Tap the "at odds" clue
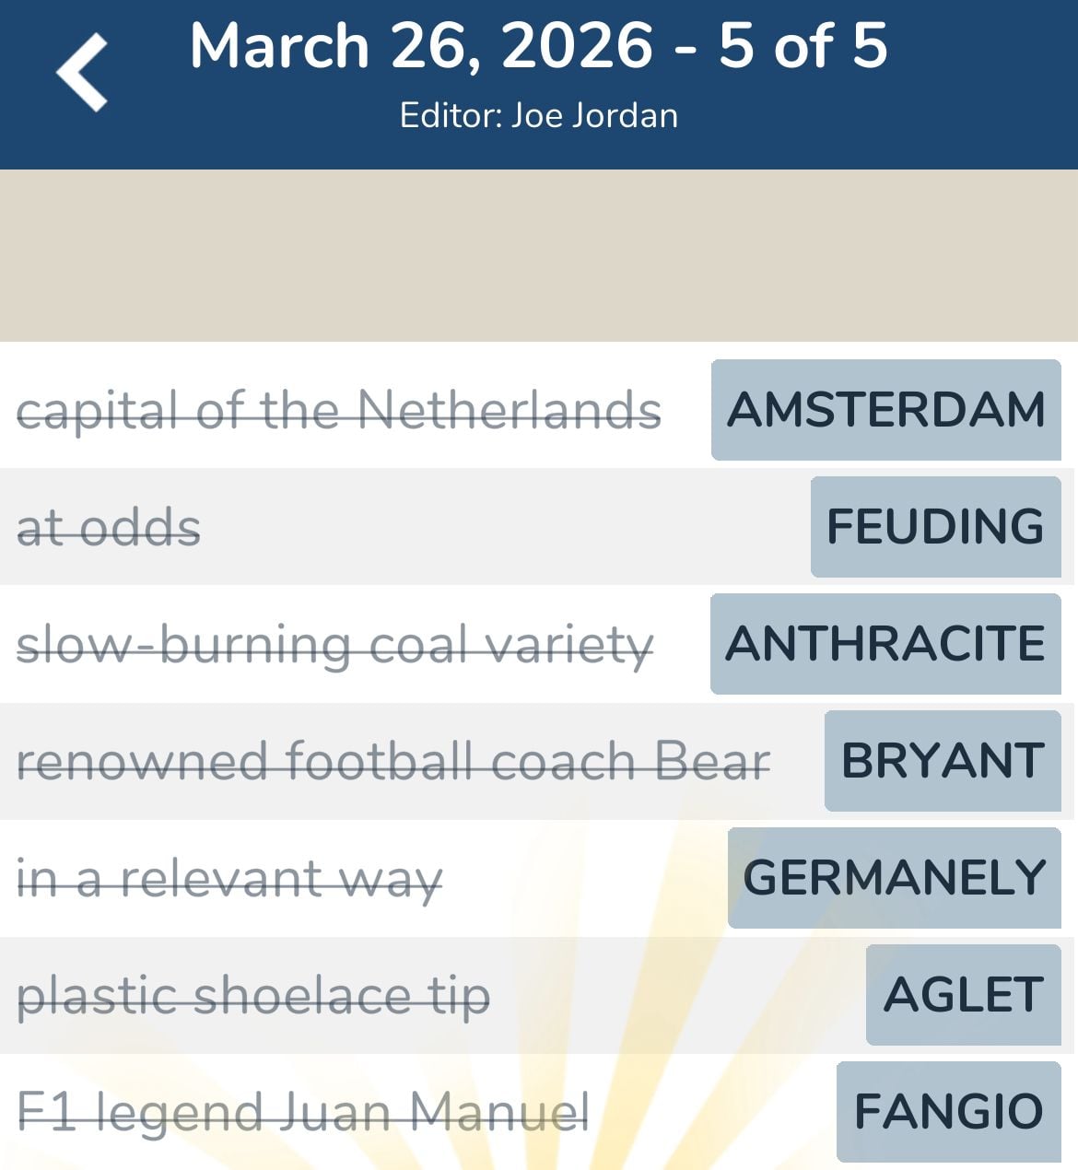The height and width of the screenshot is (1170, 1078). pyautogui.click(x=109, y=528)
